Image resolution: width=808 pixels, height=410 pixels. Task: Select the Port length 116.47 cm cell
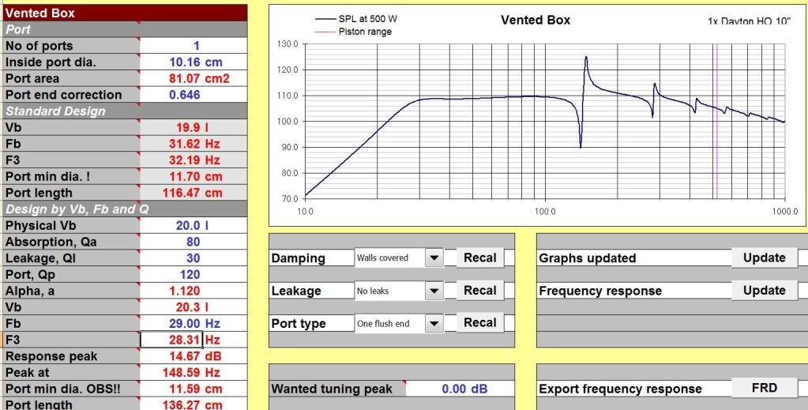pos(194,193)
